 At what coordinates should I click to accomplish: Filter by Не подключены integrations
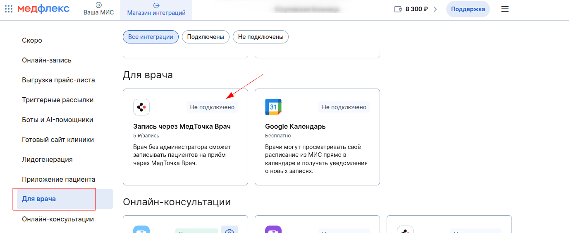click(261, 37)
